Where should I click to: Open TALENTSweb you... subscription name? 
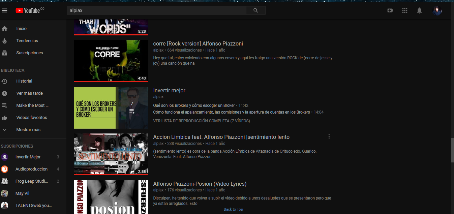(x=33, y=206)
